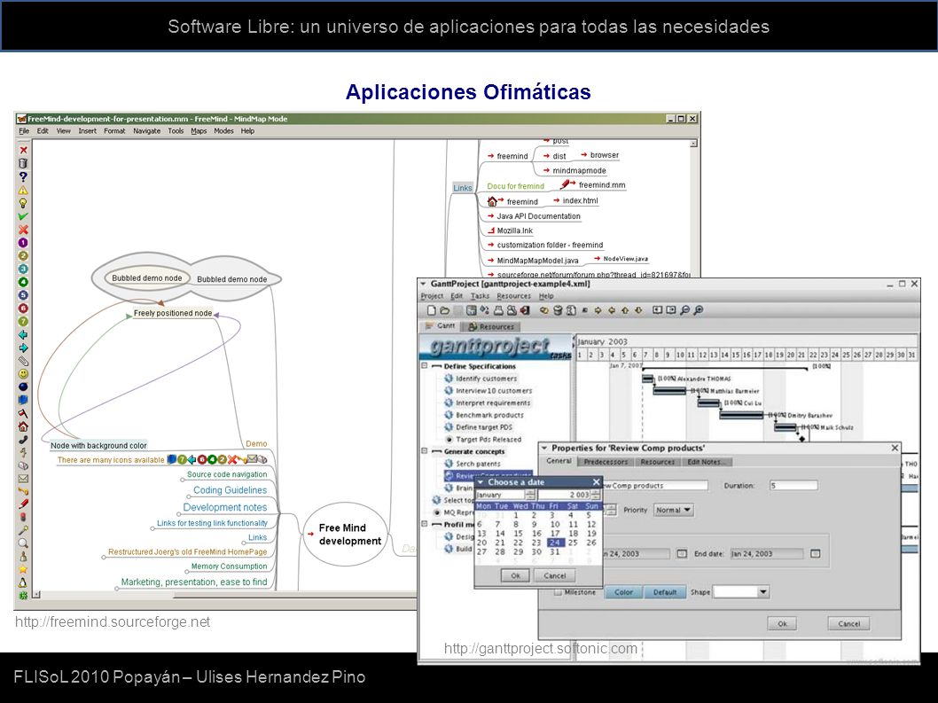Apply the yellow star icon

(23, 569)
